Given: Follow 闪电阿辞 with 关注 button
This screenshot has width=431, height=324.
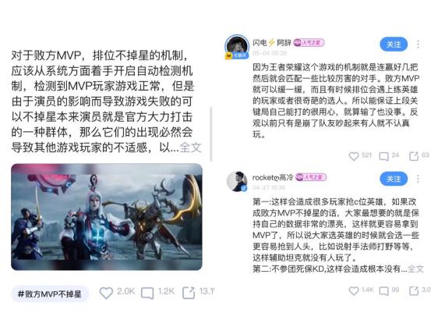Looking at the screenshot, I should point(394,45).
